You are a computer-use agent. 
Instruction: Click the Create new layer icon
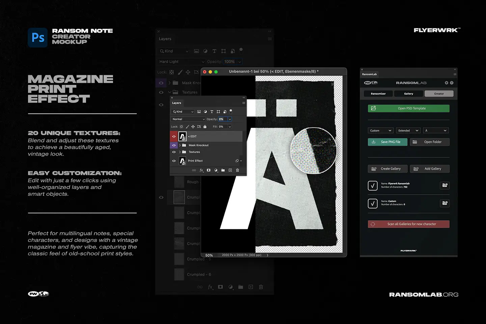230,170
